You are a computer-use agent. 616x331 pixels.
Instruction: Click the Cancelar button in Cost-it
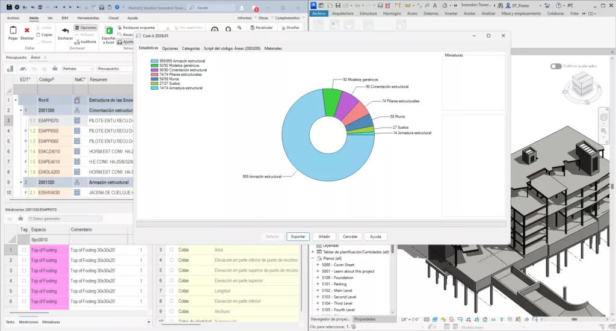coord(351,237)
